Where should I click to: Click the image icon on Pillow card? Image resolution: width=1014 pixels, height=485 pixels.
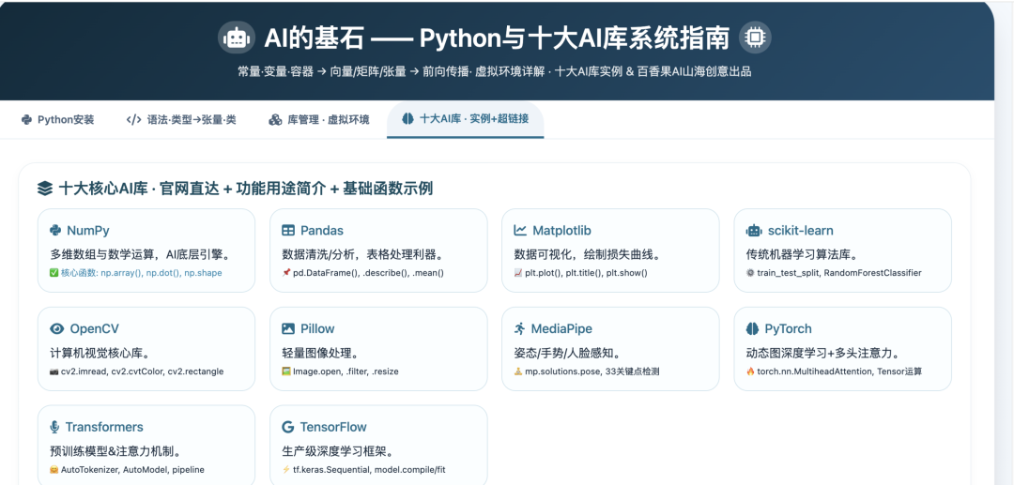[x=288, y=328]
